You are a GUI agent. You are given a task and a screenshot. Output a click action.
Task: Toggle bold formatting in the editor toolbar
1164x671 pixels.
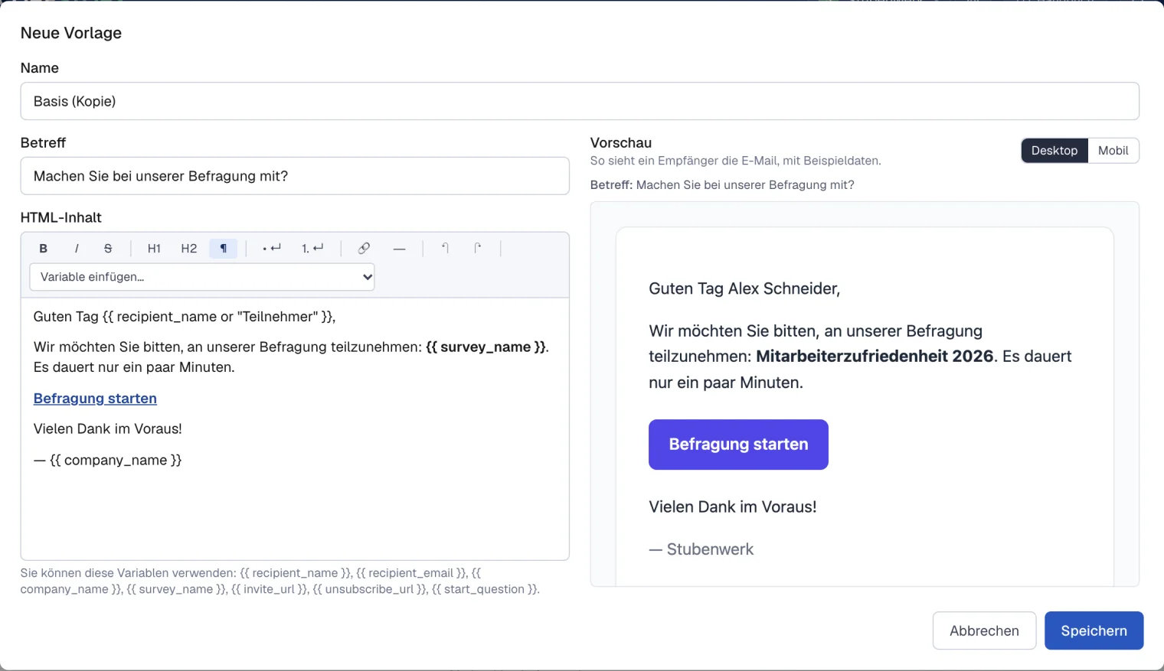point(44,249)
